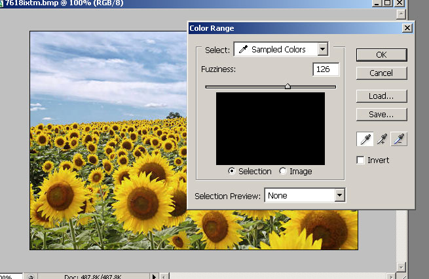
Task: Click the Save... button
Action: click(x=381, y=115)
